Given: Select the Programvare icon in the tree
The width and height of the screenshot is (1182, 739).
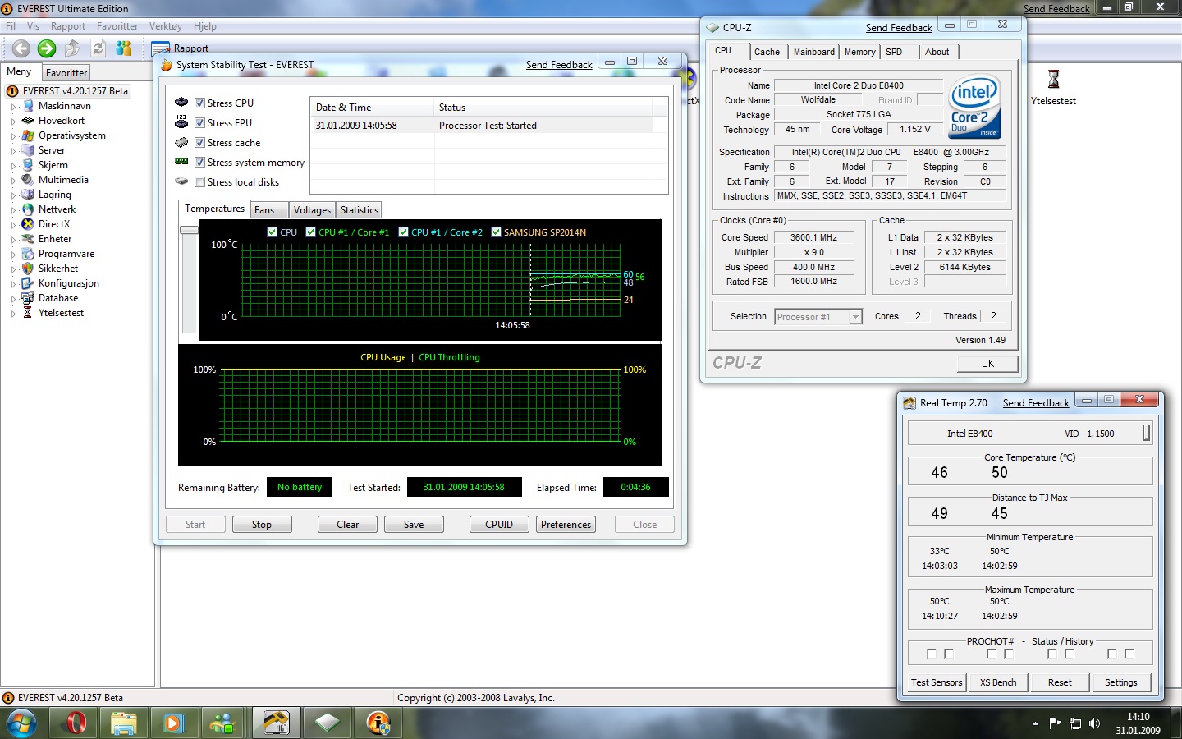Looking at the screenshot, I should pos(28,254).
